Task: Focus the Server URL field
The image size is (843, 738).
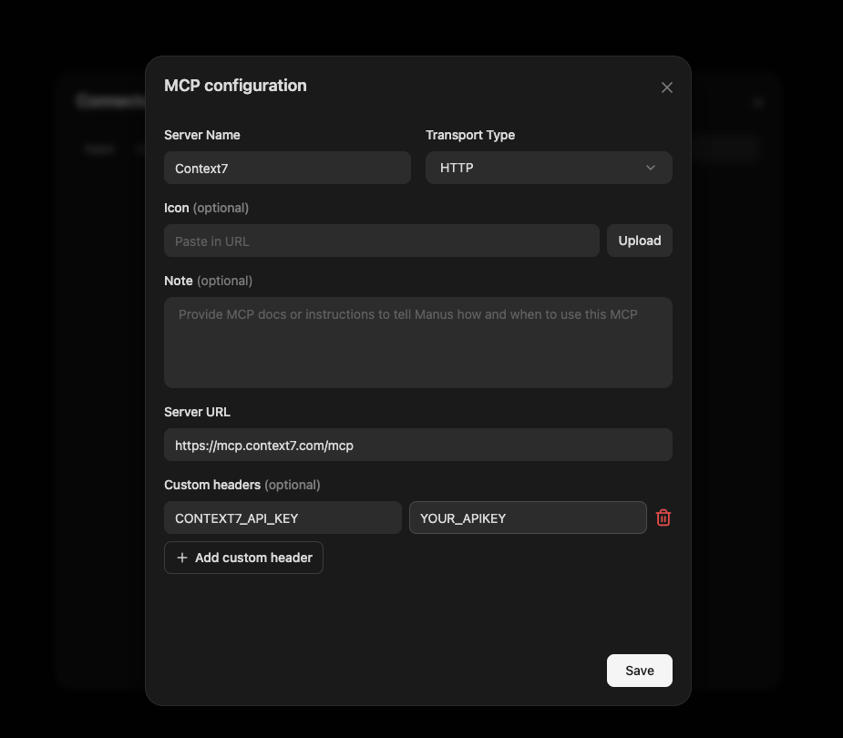Action: pos(418,445)
